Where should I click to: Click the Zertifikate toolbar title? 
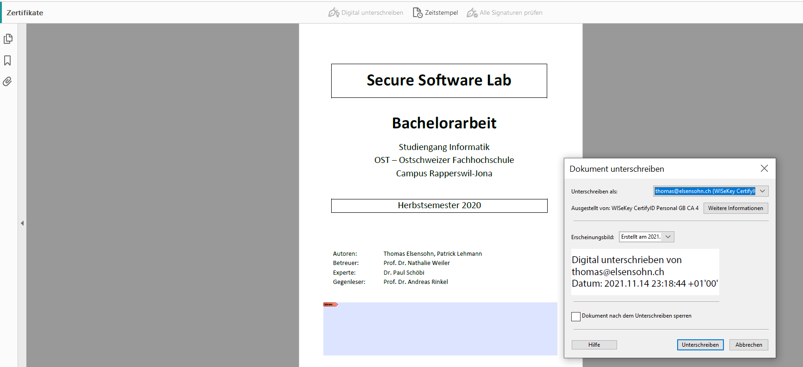coord(25,13)
